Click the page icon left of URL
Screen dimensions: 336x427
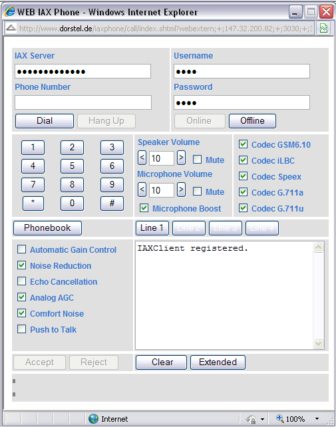coord(11,28)
